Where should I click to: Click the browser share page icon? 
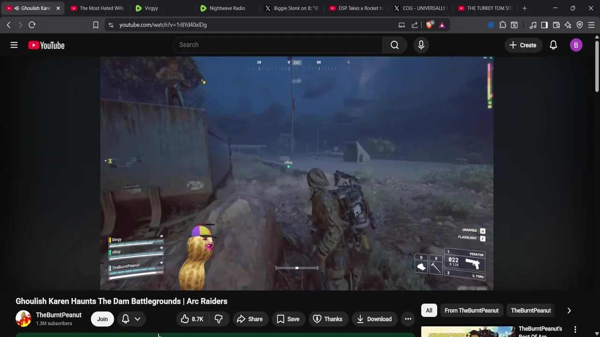click(x=415, y=25)
